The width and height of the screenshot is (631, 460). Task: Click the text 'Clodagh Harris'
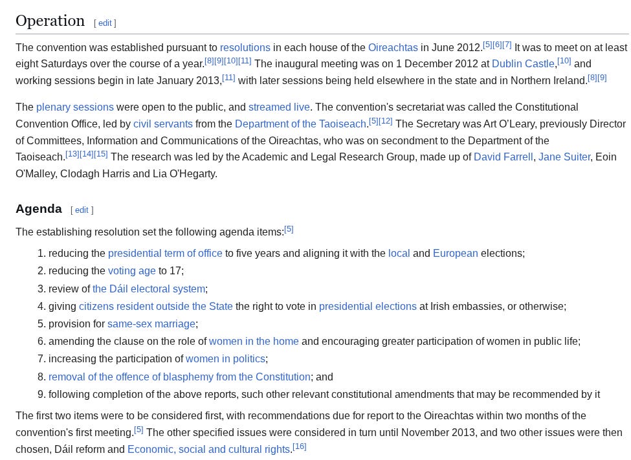point(95,174)
